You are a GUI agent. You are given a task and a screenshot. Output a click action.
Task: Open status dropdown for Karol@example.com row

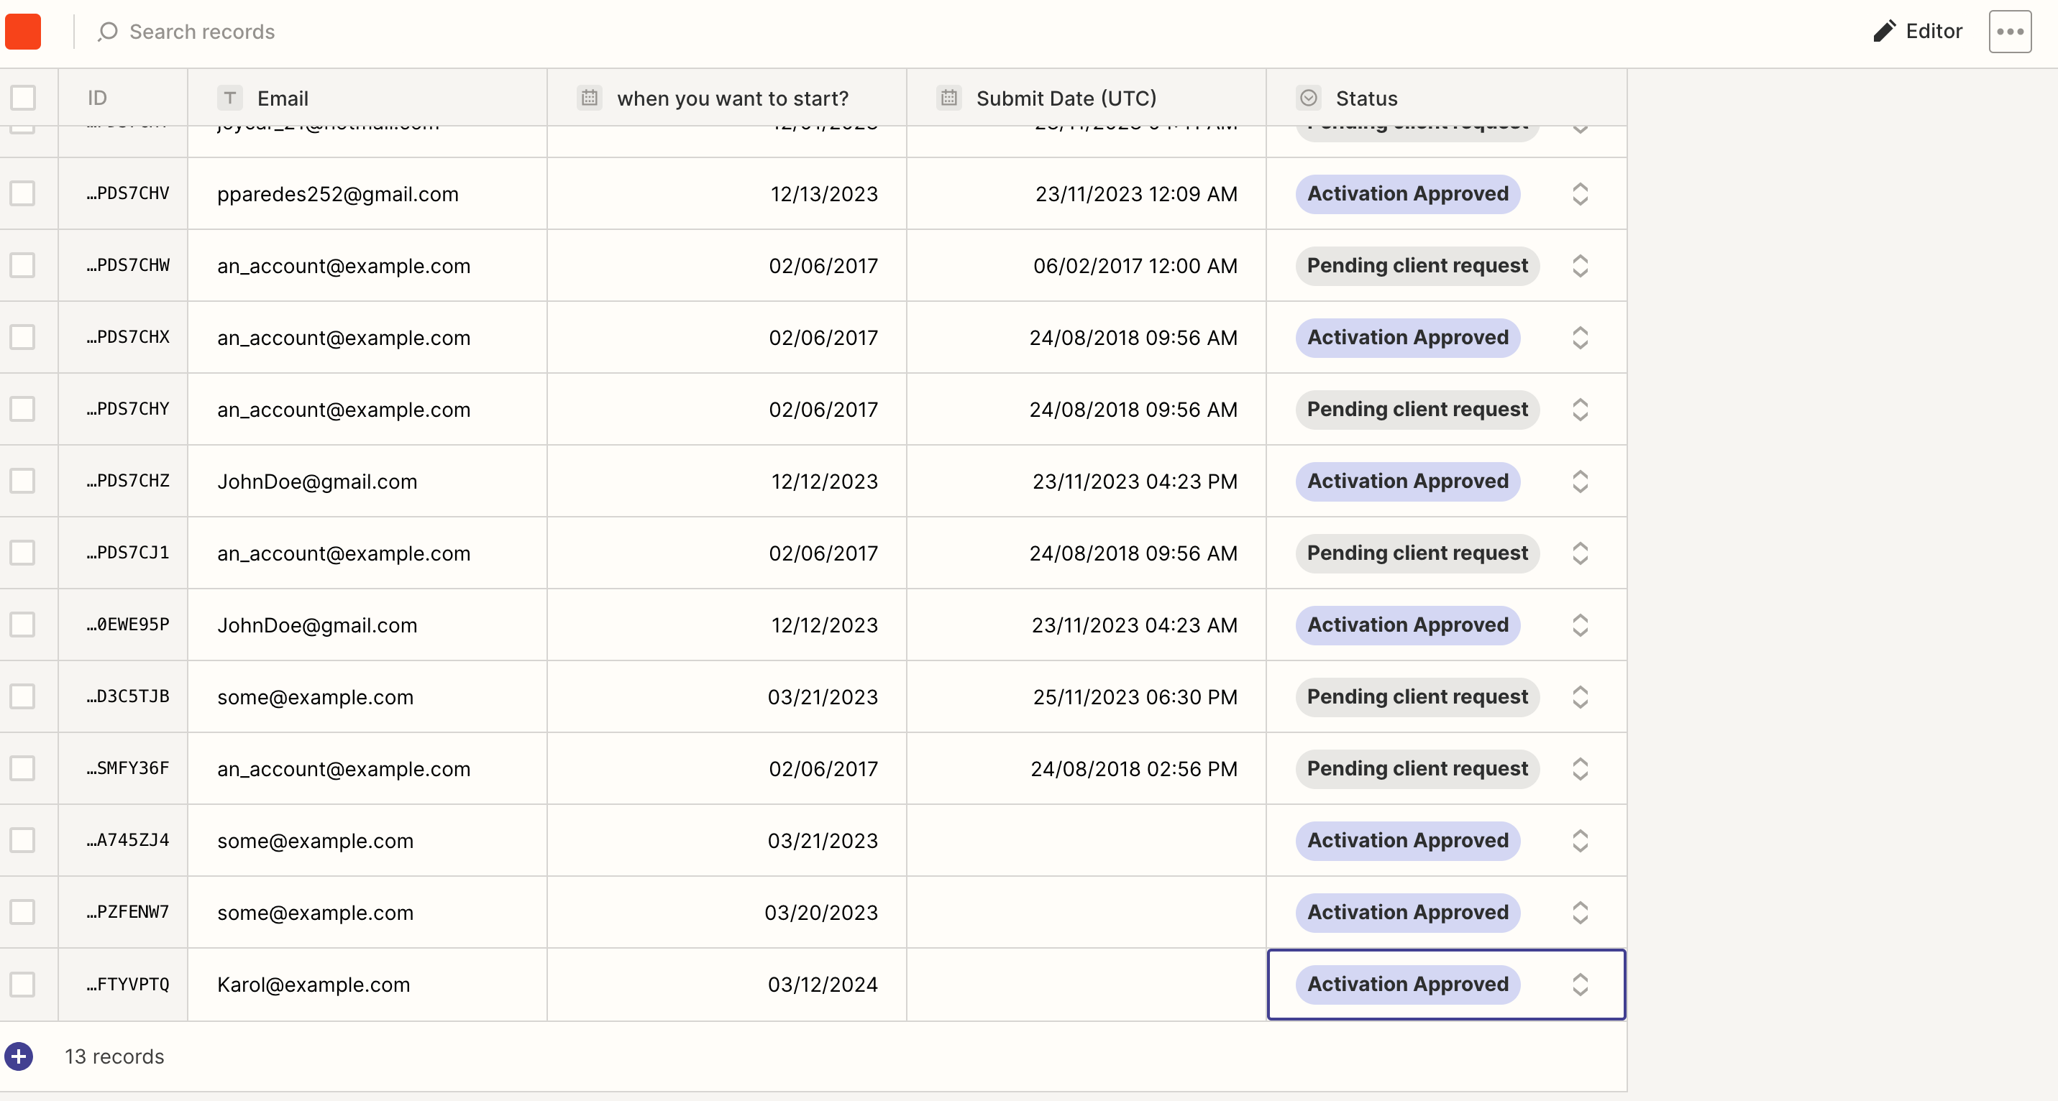click(x=1579, y=985)
